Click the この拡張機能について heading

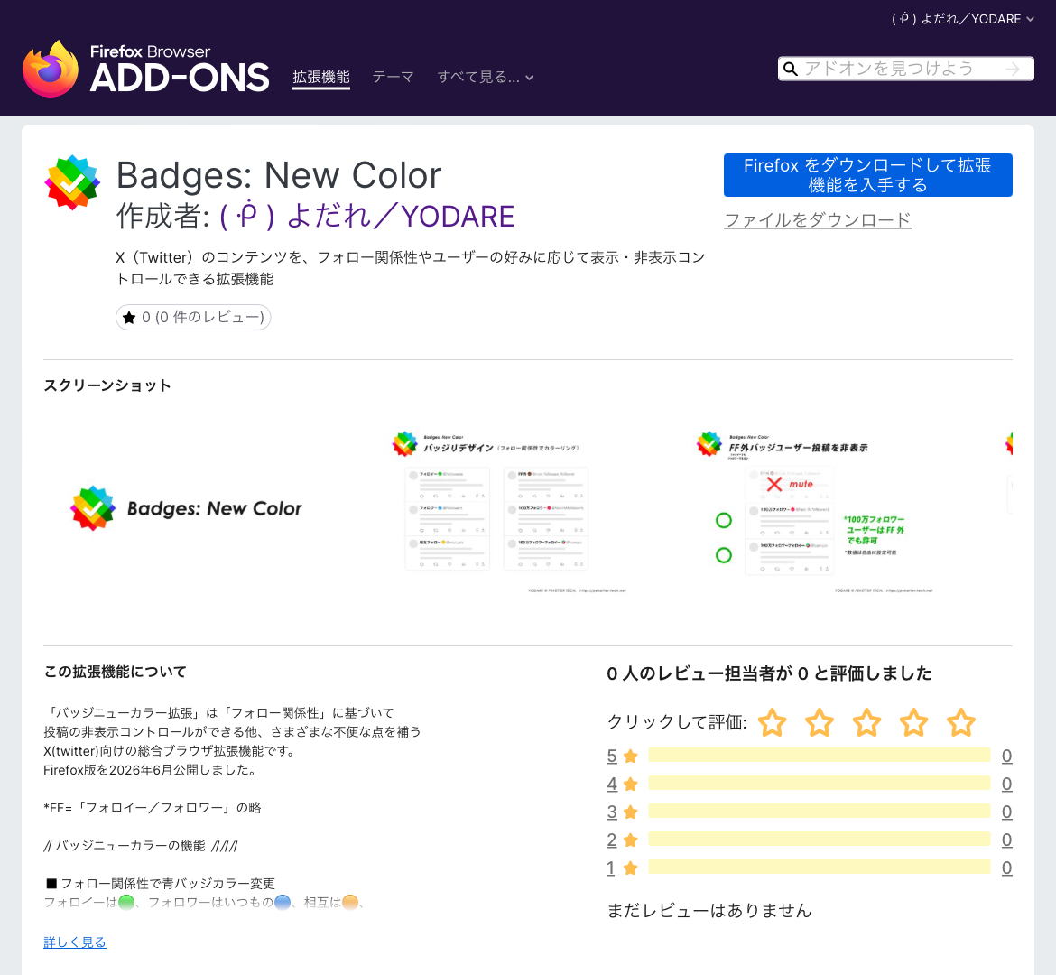[x=116, y=672]
